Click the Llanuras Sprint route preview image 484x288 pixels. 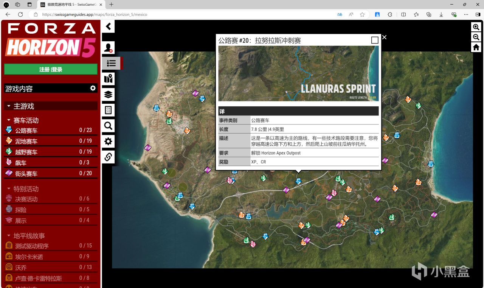click(x=298, y=73)
